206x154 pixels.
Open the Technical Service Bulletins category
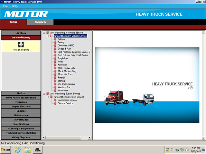coord(21,133)
